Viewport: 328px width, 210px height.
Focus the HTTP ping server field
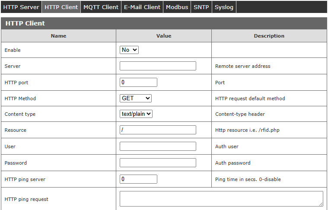[x=138, y=179]
